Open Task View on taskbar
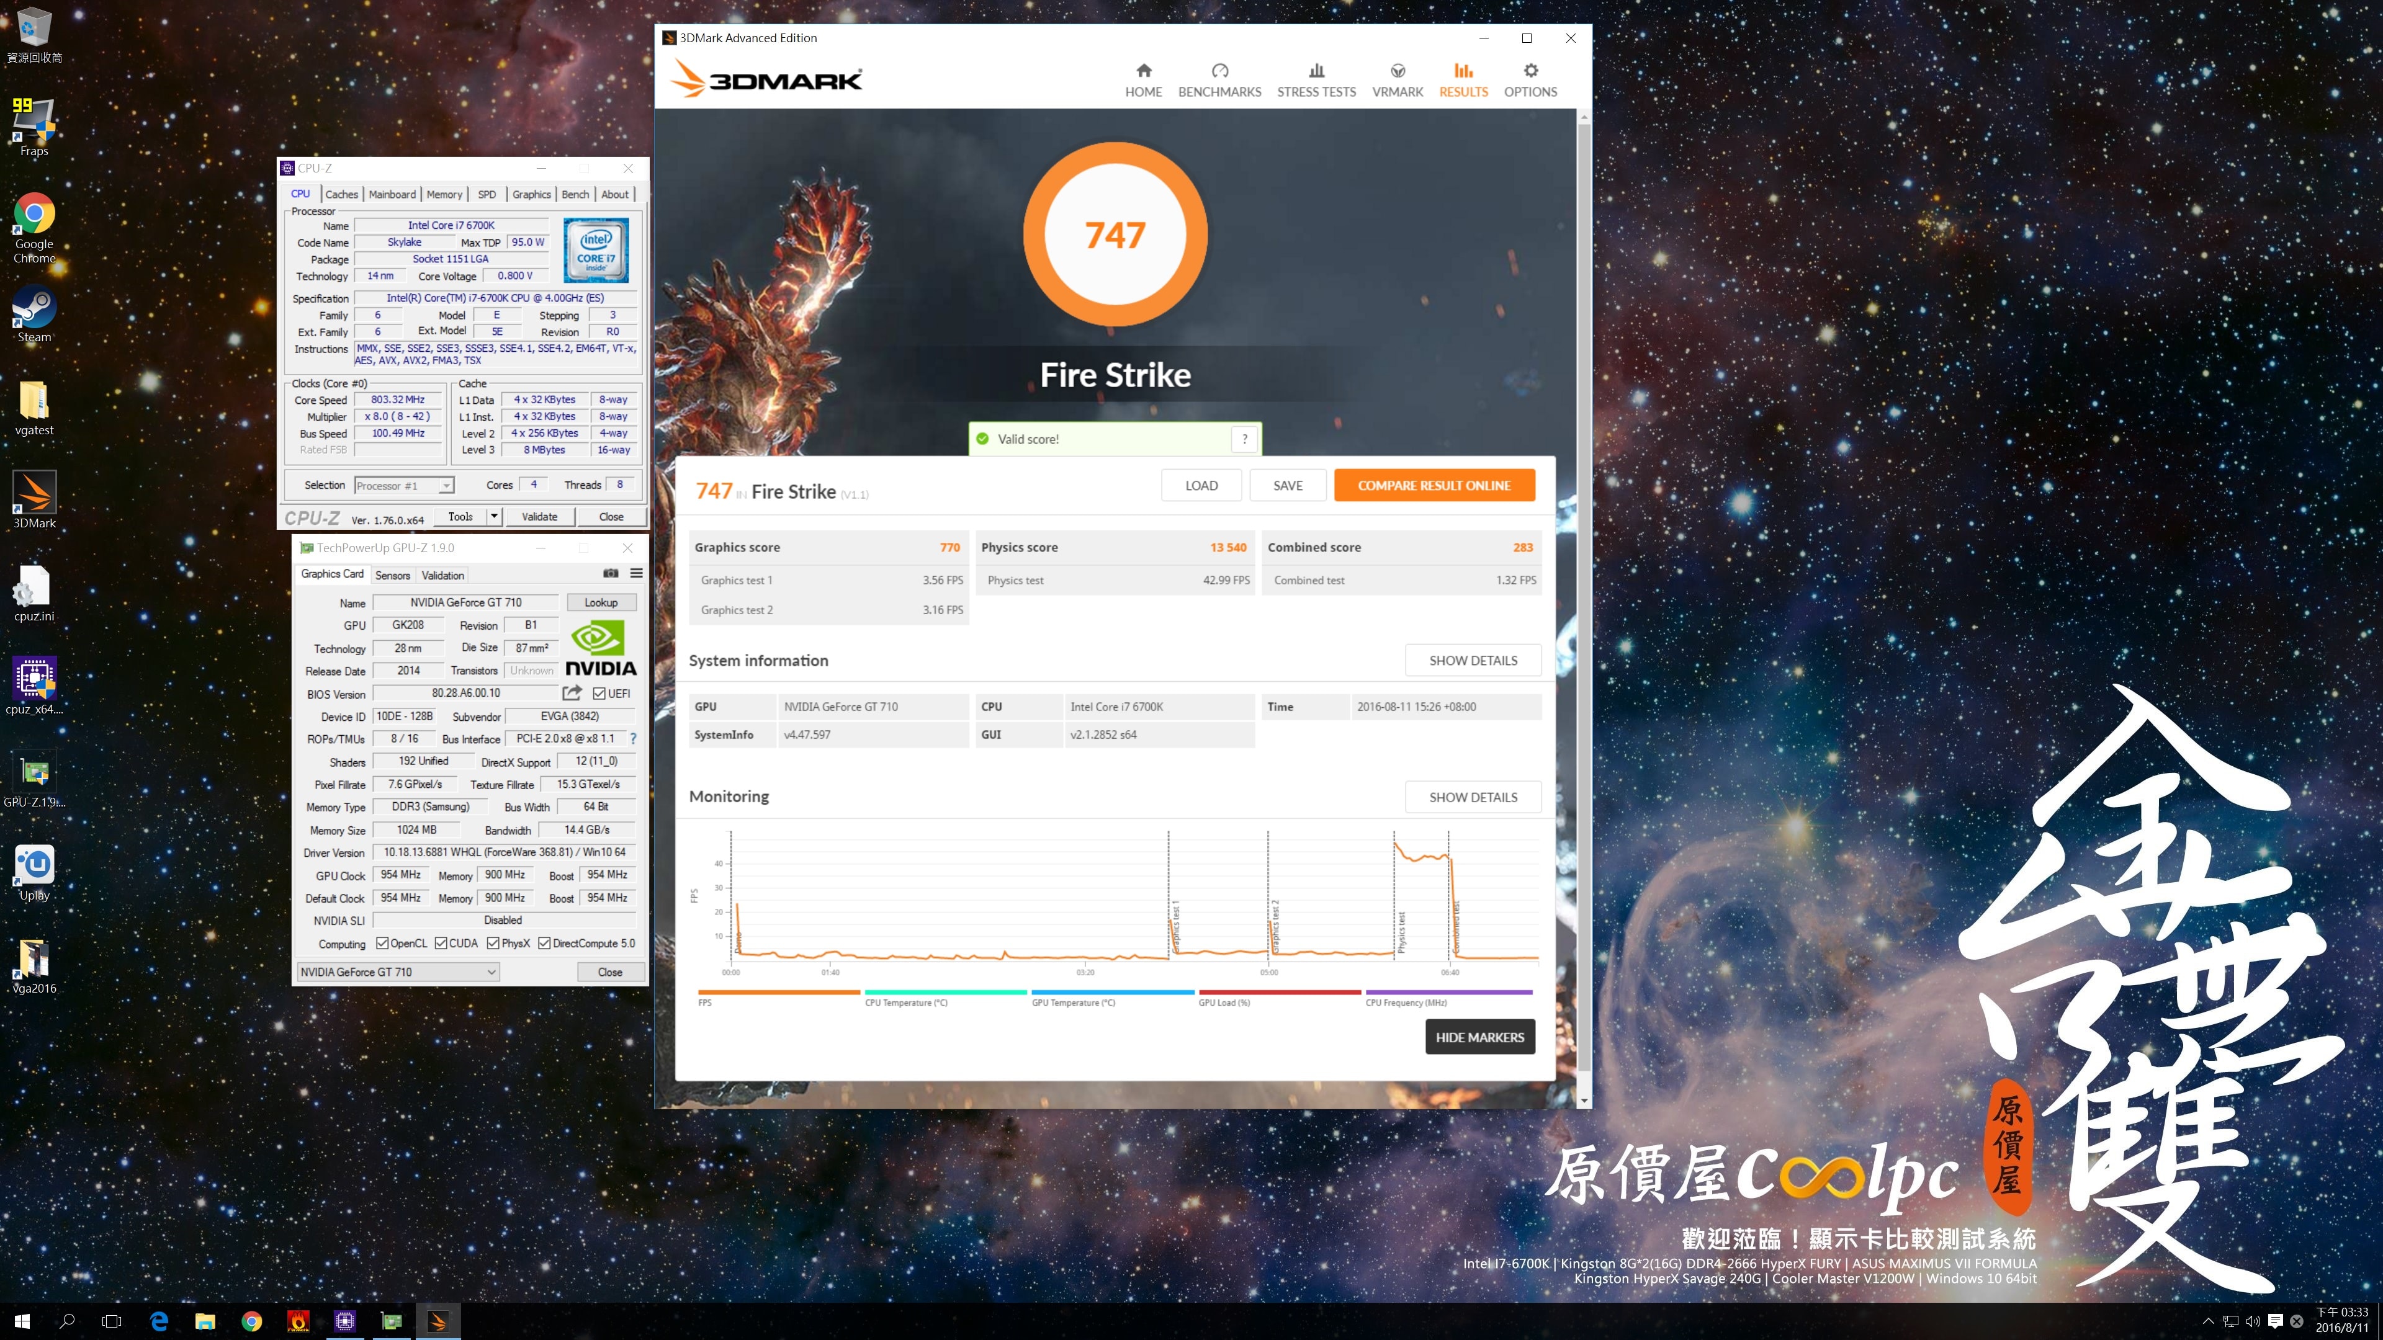2383x1340 pixels. (x=112, y=1321)
